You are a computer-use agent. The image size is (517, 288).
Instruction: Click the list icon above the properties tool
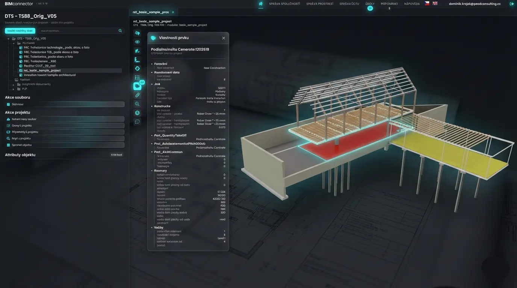pyautogui.click(x=137, y=77)
